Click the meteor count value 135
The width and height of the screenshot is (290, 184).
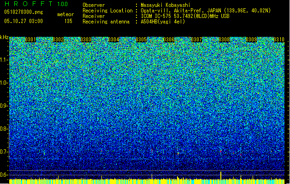(68, 21)
